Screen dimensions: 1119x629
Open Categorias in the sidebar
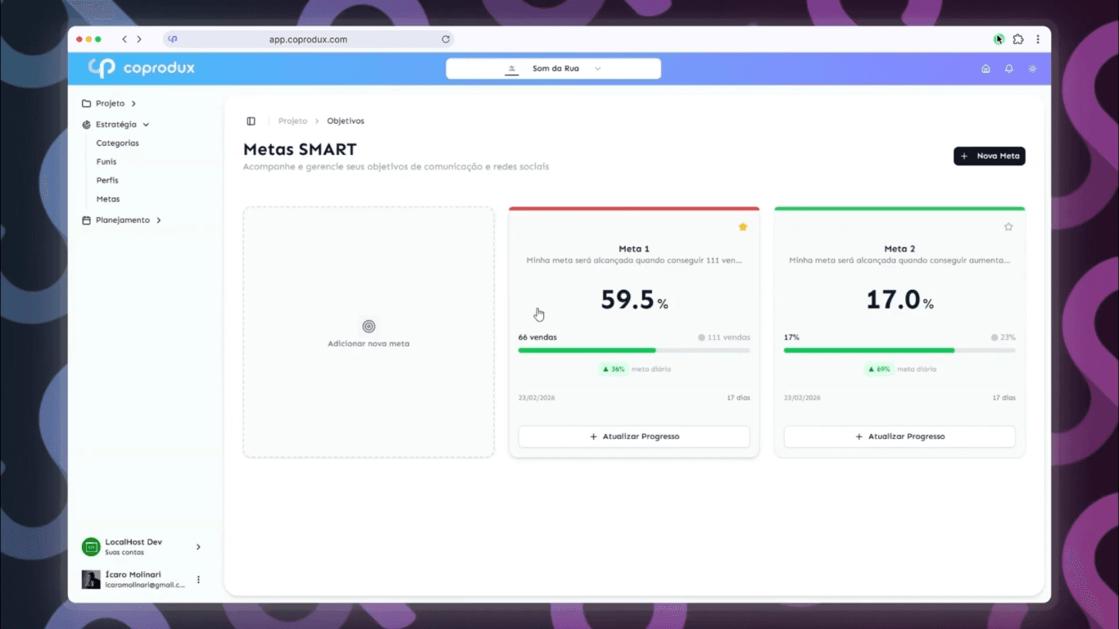[117, 143]
